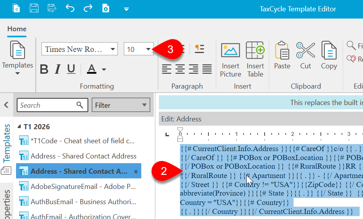
Task: Click the chart icon below Templates side tab
Action: pos(6,171)
